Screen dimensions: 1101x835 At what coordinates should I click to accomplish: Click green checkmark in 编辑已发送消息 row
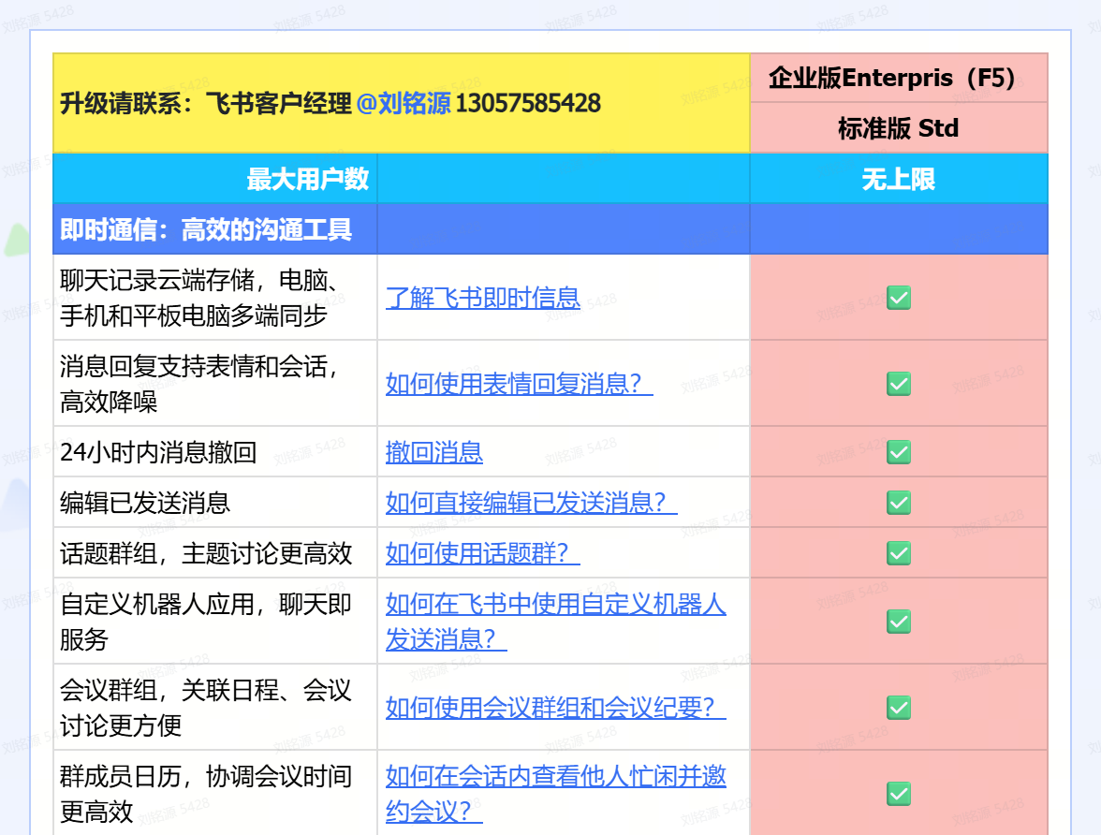coord(899,503)
